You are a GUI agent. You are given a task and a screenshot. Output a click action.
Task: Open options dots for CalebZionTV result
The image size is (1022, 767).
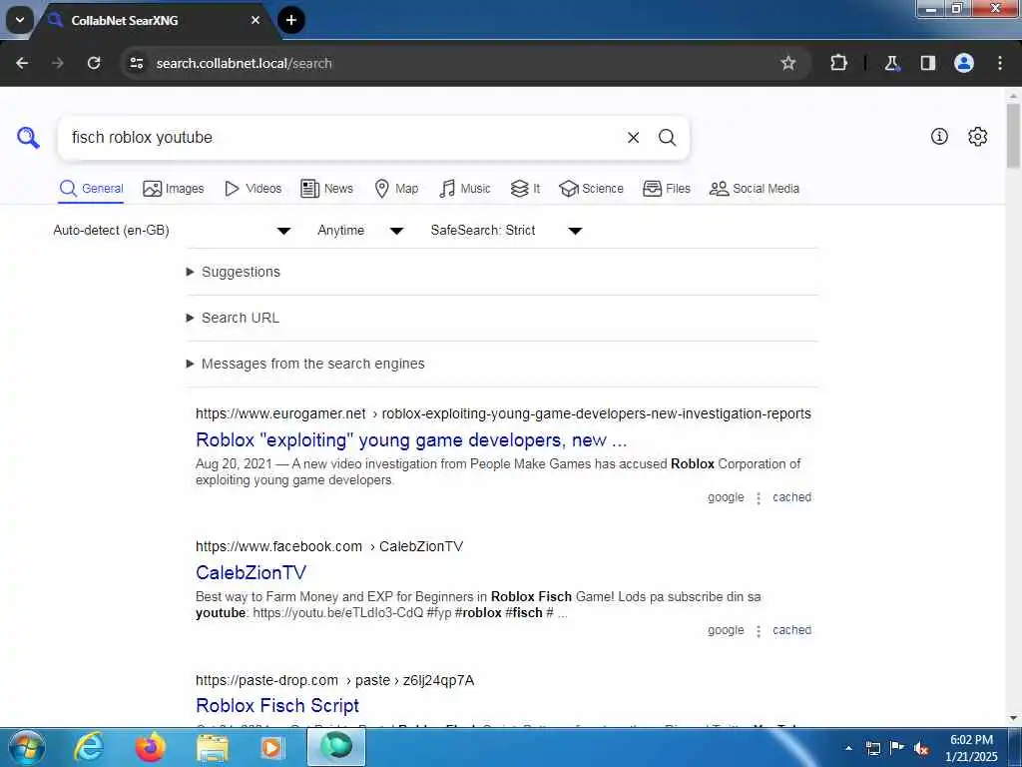759,631
